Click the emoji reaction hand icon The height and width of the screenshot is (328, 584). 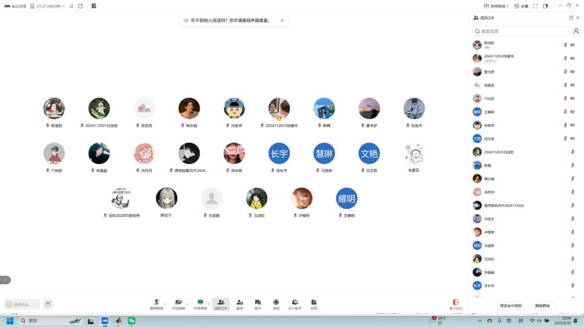[48, 304]
